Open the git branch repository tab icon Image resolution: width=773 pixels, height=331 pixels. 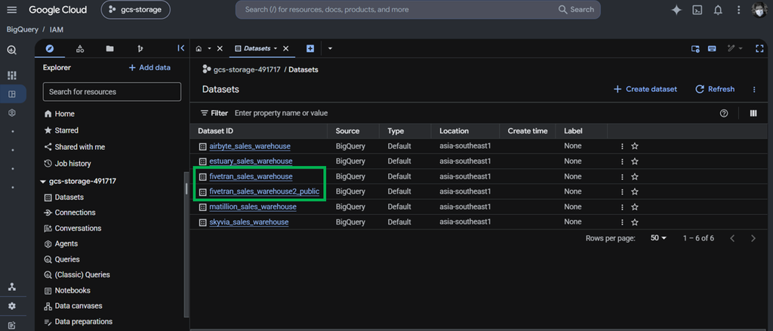(x=140, y=48)
